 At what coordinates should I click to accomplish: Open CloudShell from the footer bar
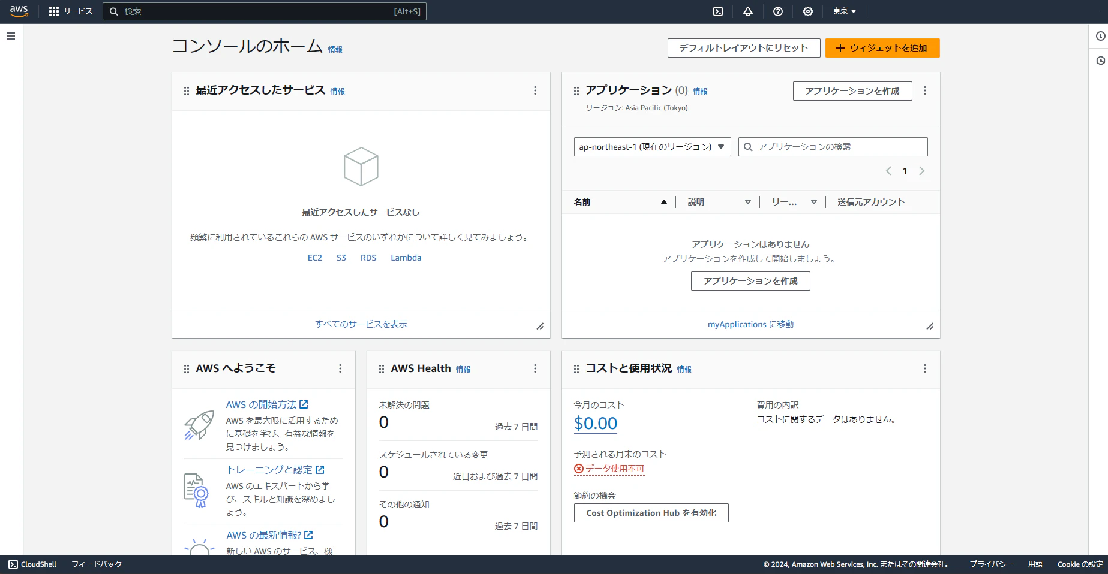(32, 564)
